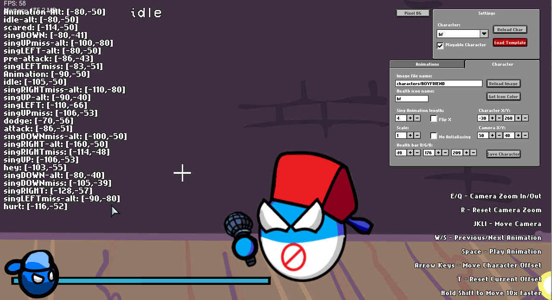Click the Scale value field

click(x=401, y=135)
